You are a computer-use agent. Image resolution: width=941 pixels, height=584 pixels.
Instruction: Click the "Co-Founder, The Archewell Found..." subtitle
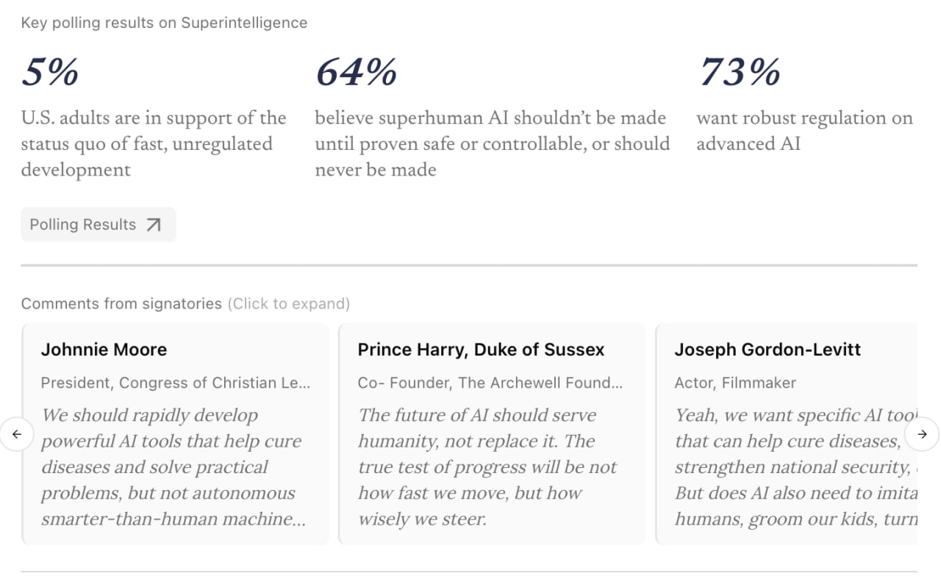click(490, 383)
